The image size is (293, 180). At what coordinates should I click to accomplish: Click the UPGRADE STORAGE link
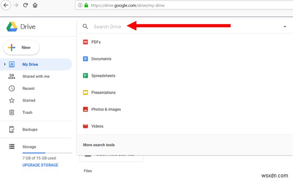[40, 165]
